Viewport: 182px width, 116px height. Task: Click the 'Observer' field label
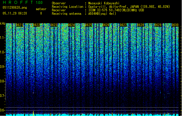tap(59, 3)
